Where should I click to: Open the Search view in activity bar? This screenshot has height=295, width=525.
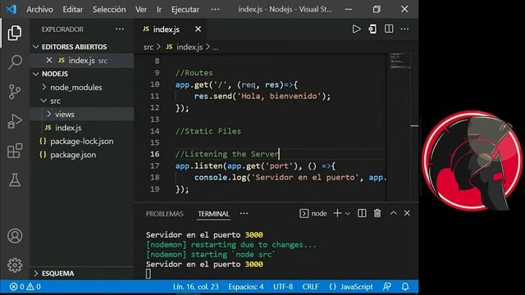tap(15, 62)
